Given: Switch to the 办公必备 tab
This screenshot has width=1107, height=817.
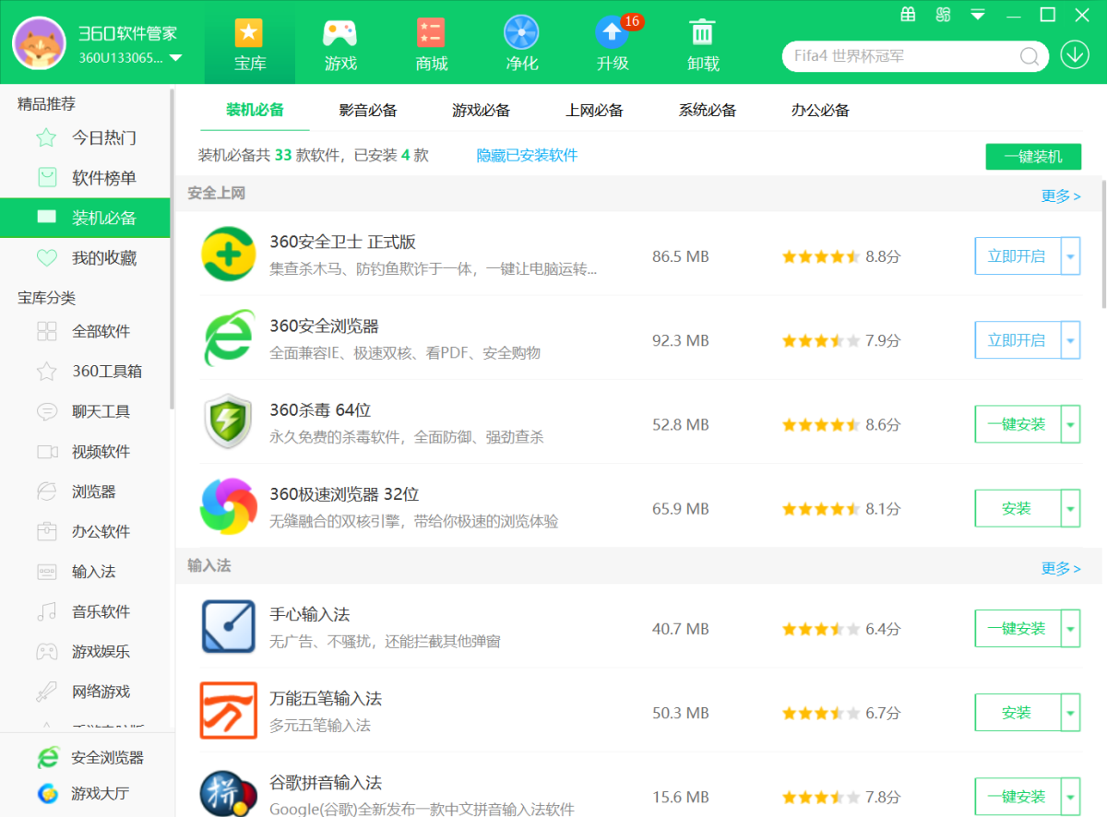Looking at the screenshot, I should (820, 111).
